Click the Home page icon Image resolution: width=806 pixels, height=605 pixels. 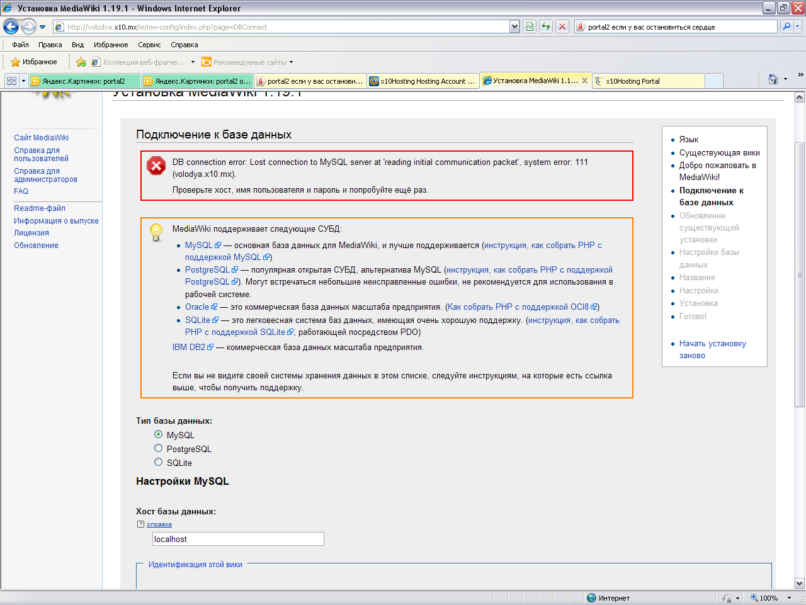click(773, 79)
